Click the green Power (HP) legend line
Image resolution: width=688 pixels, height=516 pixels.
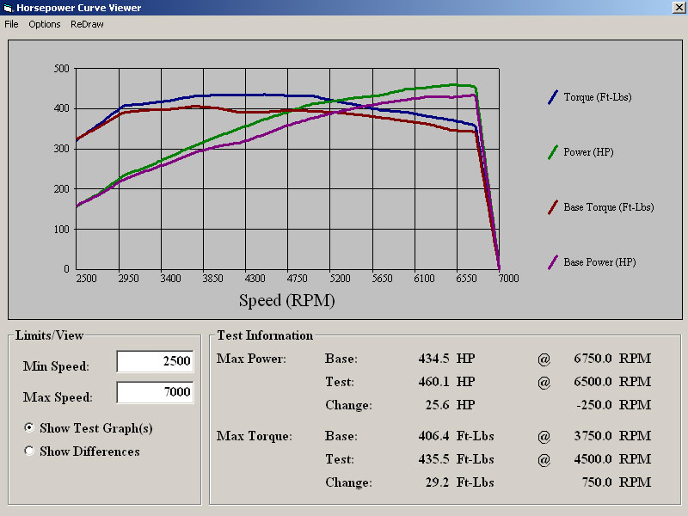(x=553, y=152)
